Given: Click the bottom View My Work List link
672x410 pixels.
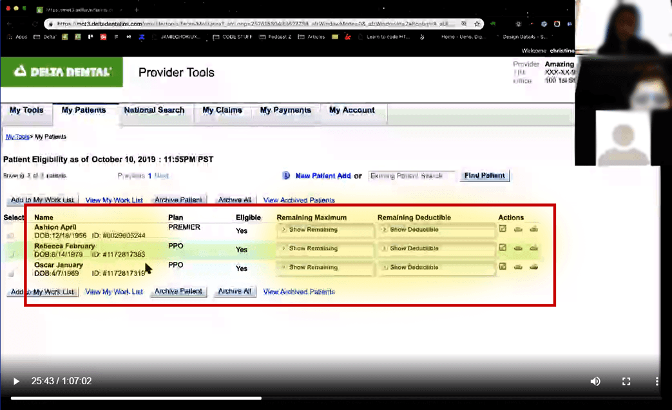Looking at the screenshot, I should (x=114, y=292).
